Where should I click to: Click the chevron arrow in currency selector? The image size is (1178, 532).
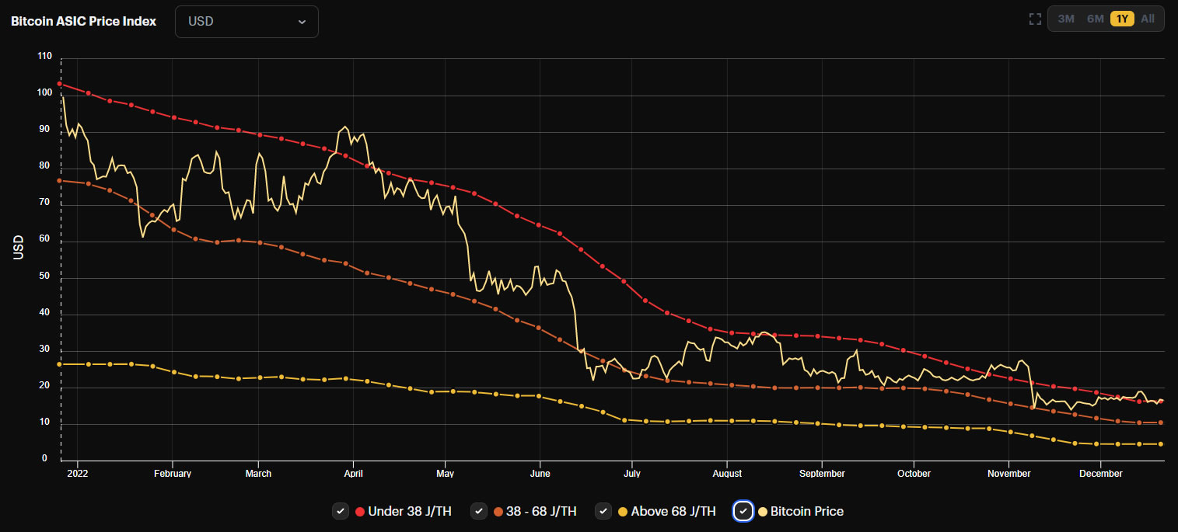click(302, 22)
